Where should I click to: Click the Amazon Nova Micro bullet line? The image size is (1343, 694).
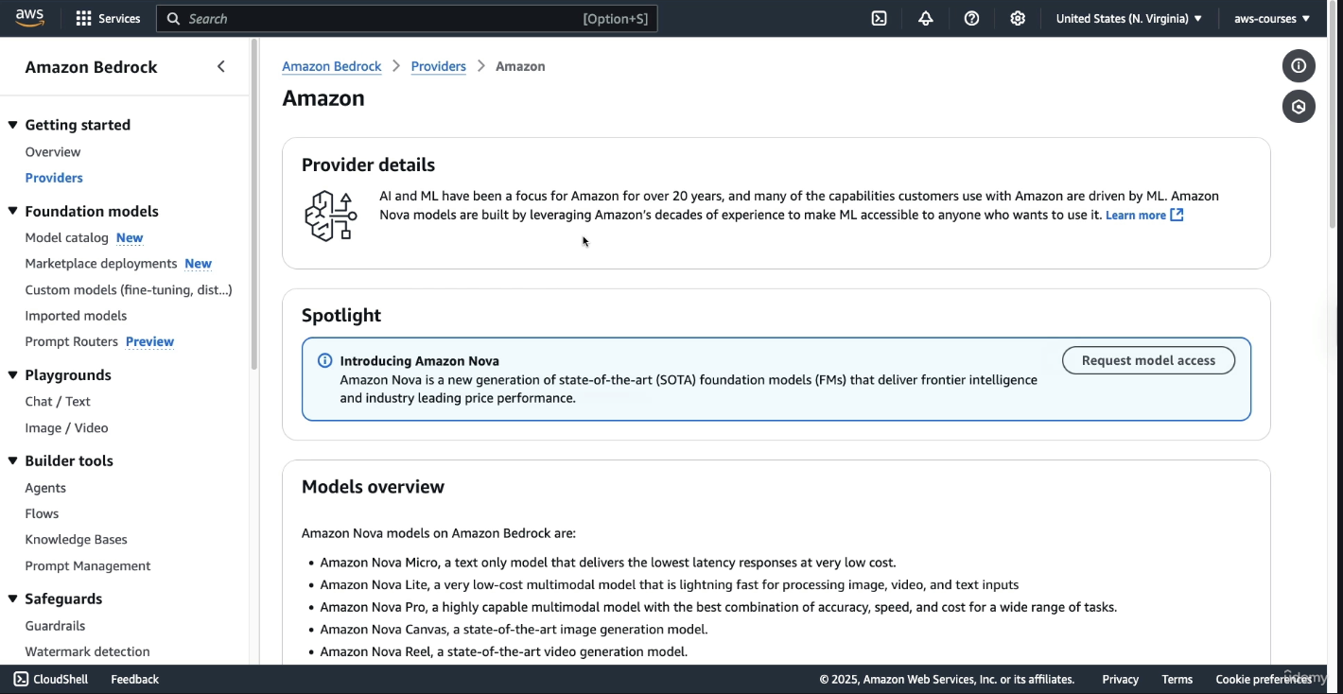(607, 562)
